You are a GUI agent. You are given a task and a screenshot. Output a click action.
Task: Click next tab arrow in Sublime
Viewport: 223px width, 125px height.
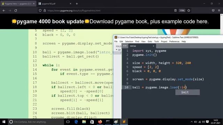point(126,46)
